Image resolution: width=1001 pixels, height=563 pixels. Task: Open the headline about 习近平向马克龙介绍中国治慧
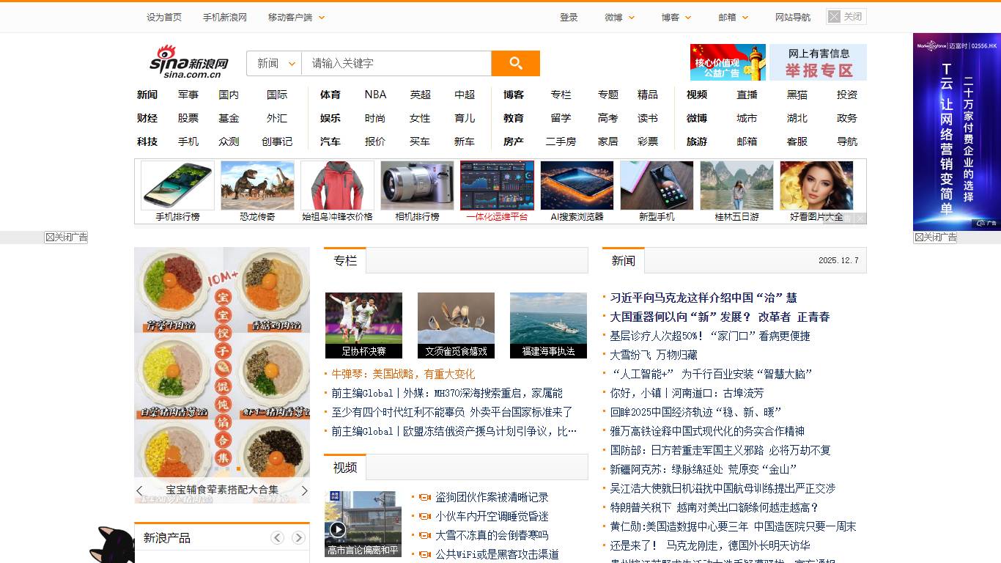pyautogui.click(x=703, y=297)
